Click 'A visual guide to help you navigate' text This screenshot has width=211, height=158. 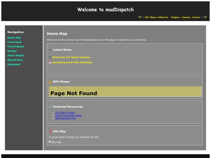click(x=74, y=137)
